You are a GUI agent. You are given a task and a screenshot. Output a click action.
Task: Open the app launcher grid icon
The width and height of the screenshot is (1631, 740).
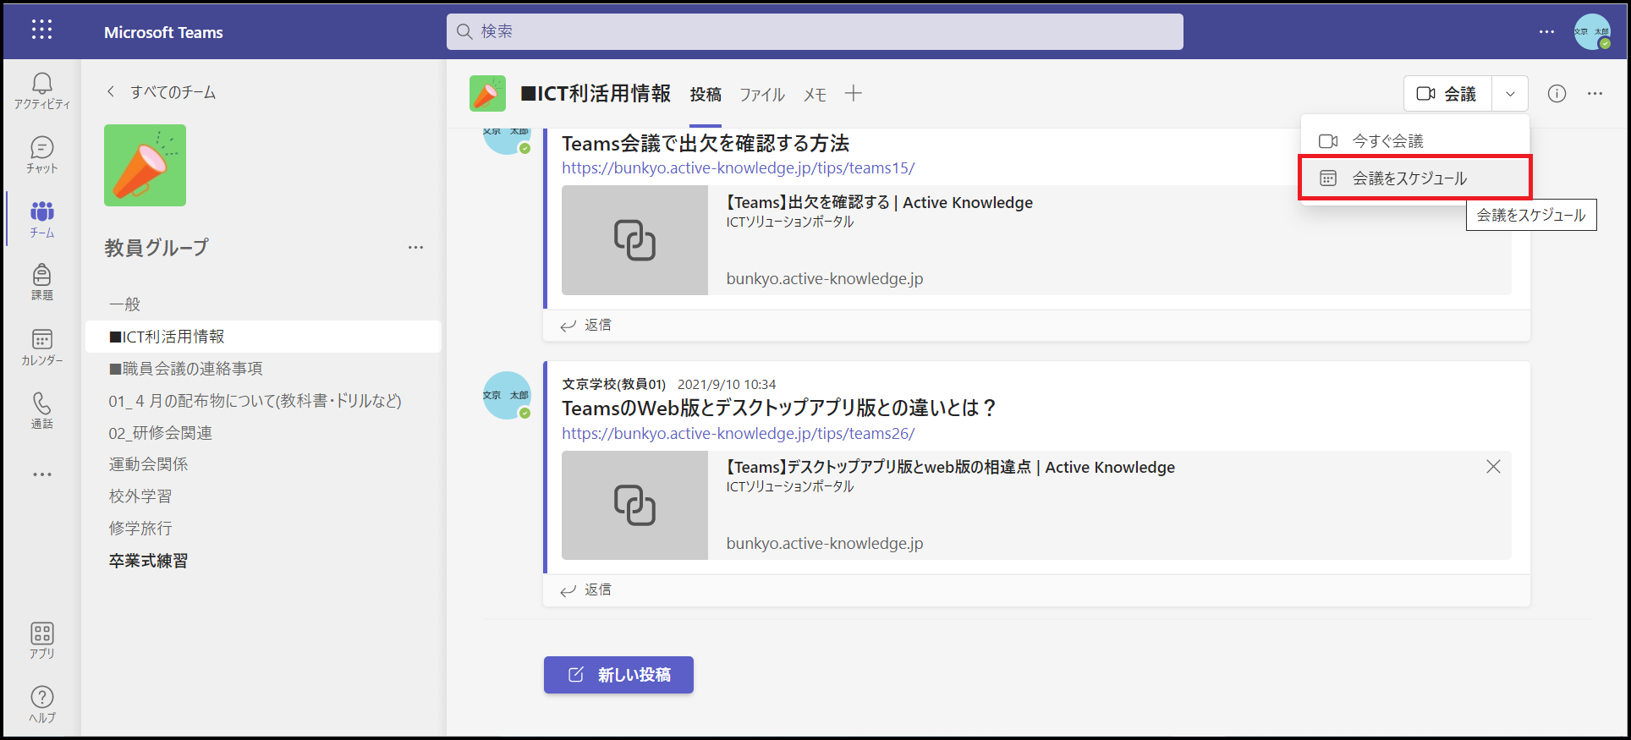[41, 30]
